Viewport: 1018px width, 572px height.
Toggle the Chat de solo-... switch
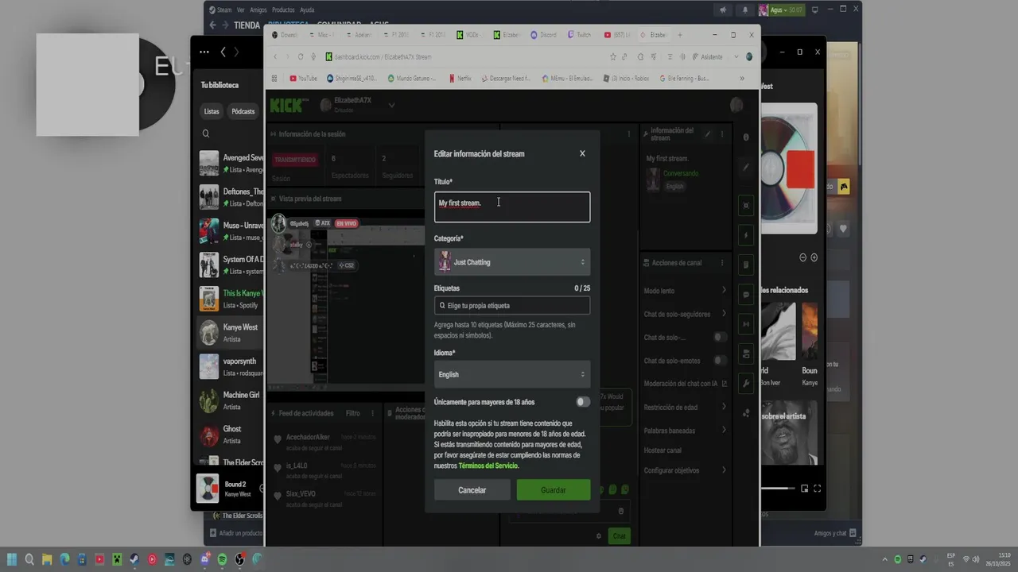[x=720, y=338]
